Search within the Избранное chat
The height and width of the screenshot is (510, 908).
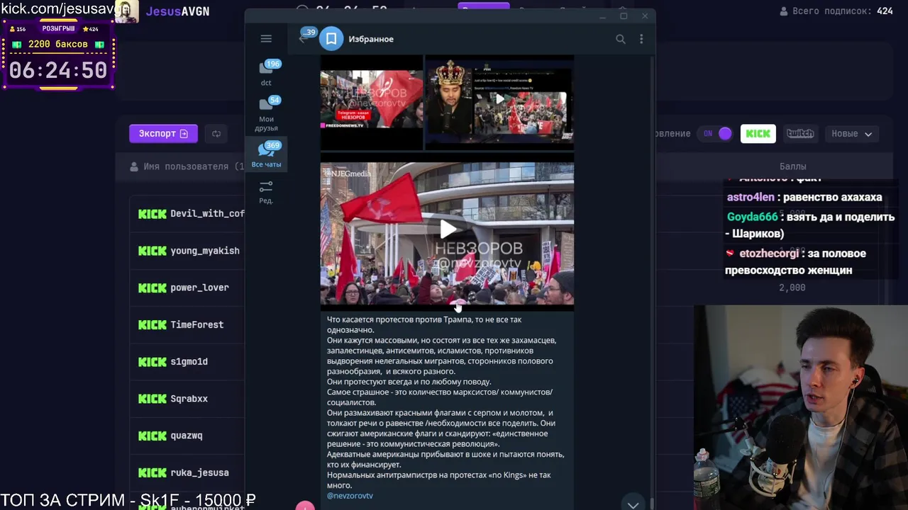pyautogui.click(x=621, y=39)
